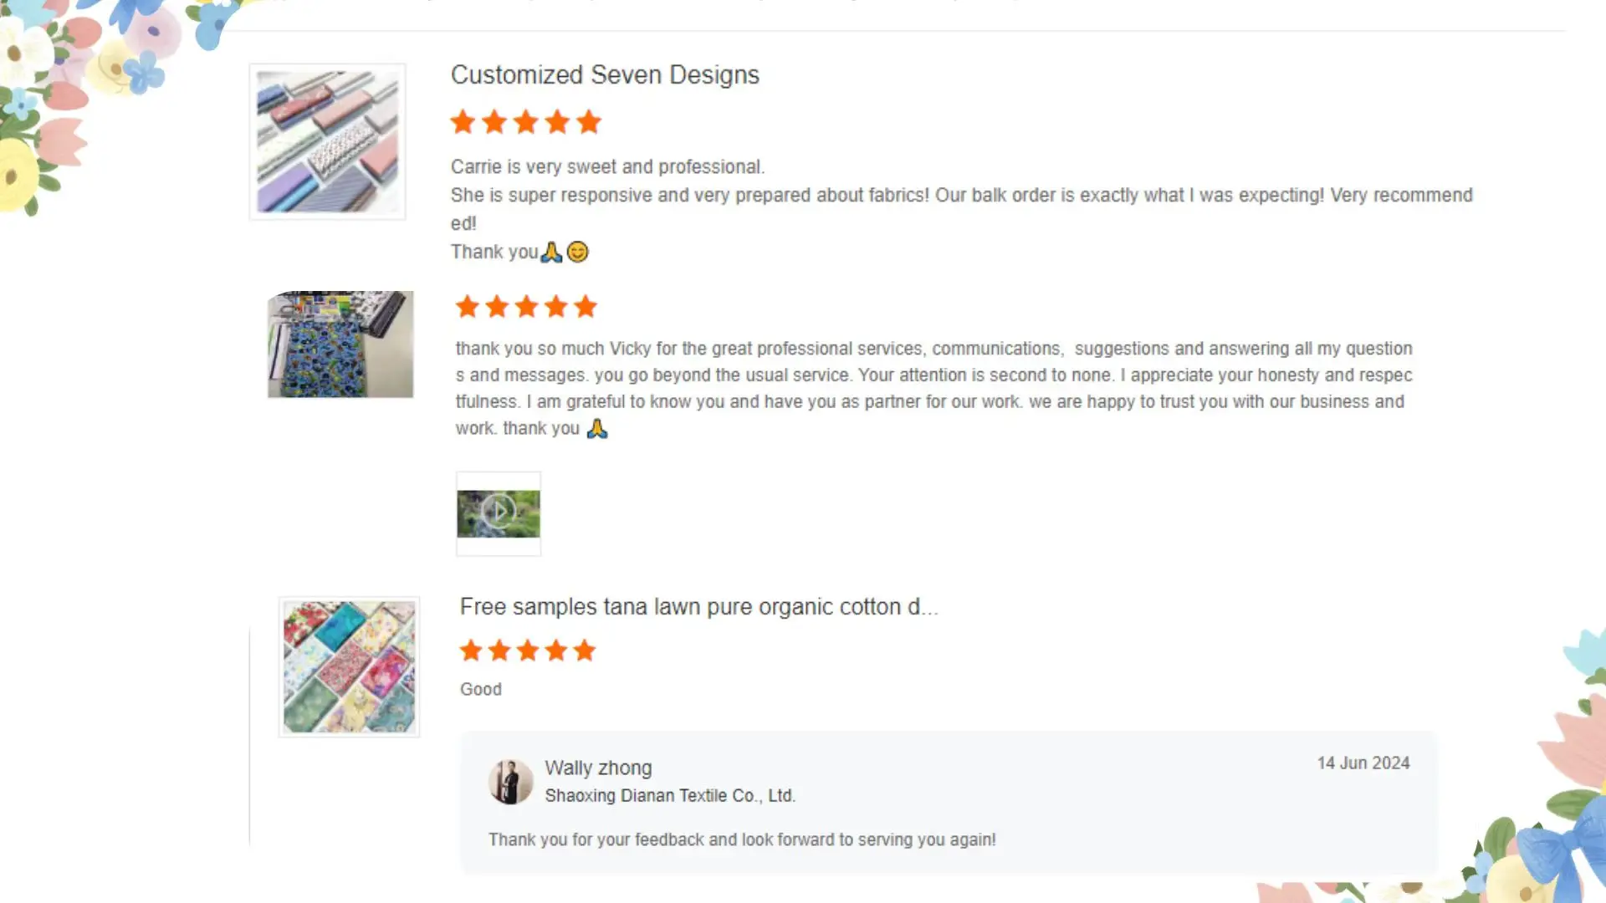Click the "Carrie is very sweet" review text

(607, 166)
